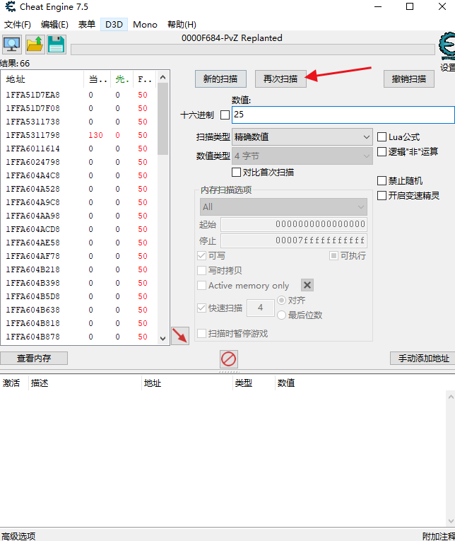Click the 数值 input field
Image resolution: width=455 pixels, height=541 pixels.
[343, 115]
